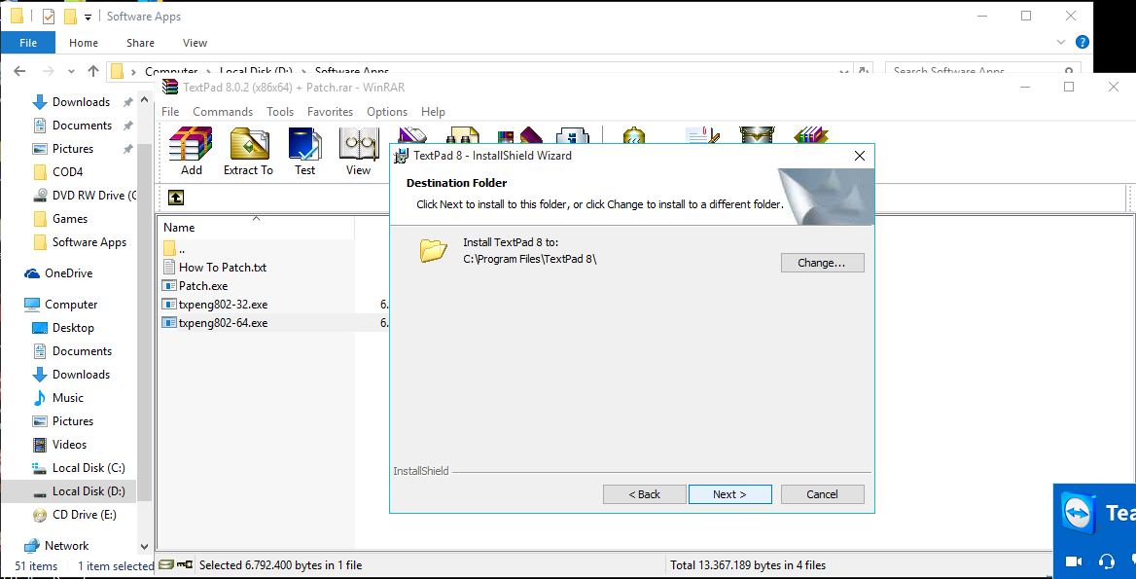Open the WinRAR File menu

tap(170, 112)
